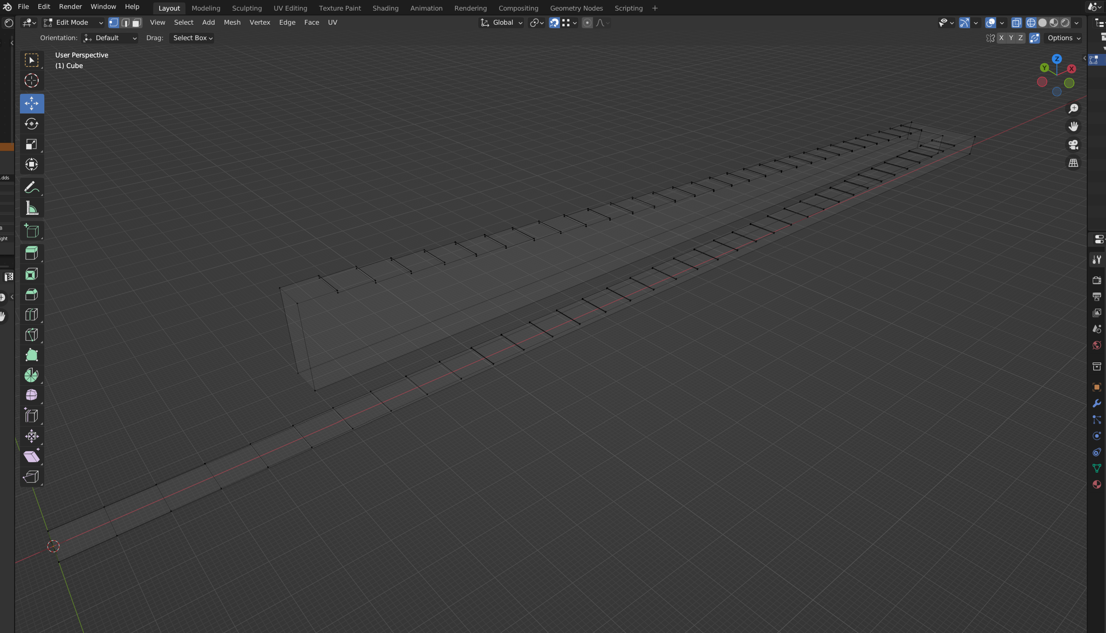Select the Spin tool
This screenshot has width=1106, height=633.
click(x=31, y=375)
